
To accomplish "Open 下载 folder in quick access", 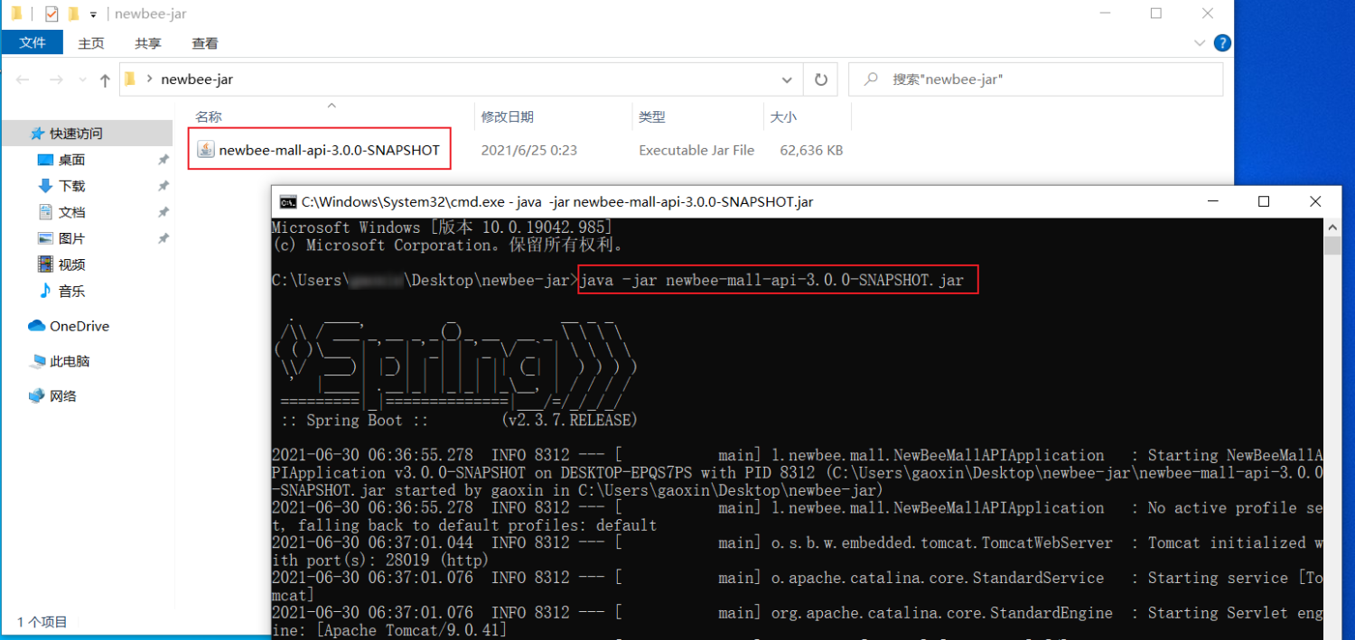I will click(x=71, y=186).
